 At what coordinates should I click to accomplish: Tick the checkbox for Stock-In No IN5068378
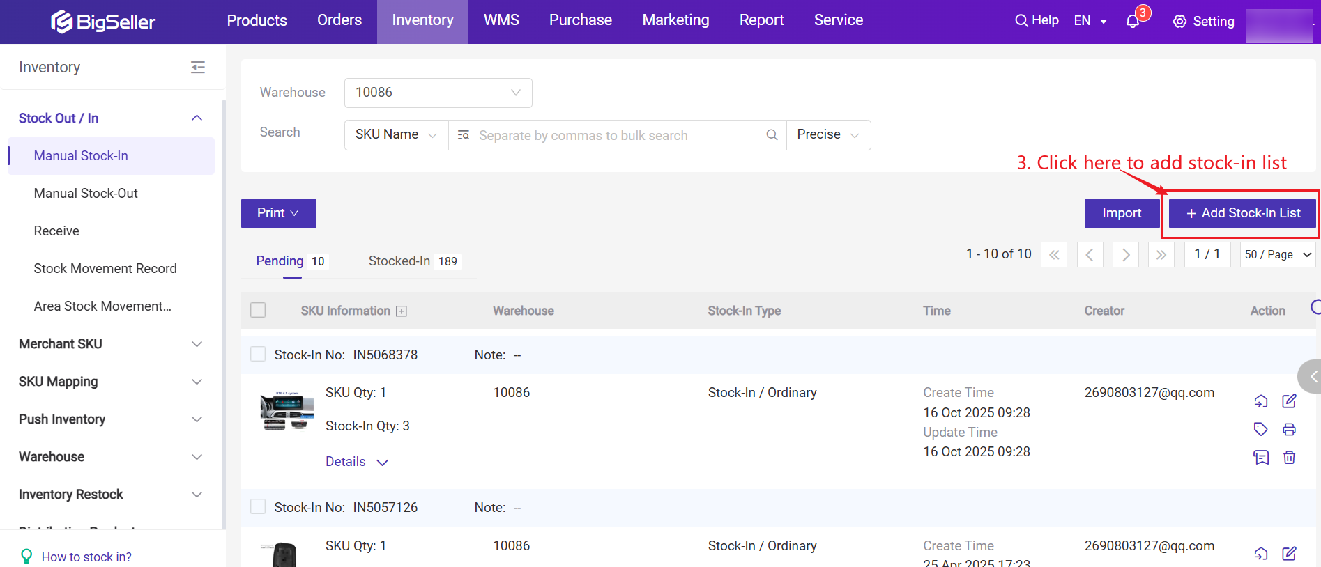(x=258, y=355)
